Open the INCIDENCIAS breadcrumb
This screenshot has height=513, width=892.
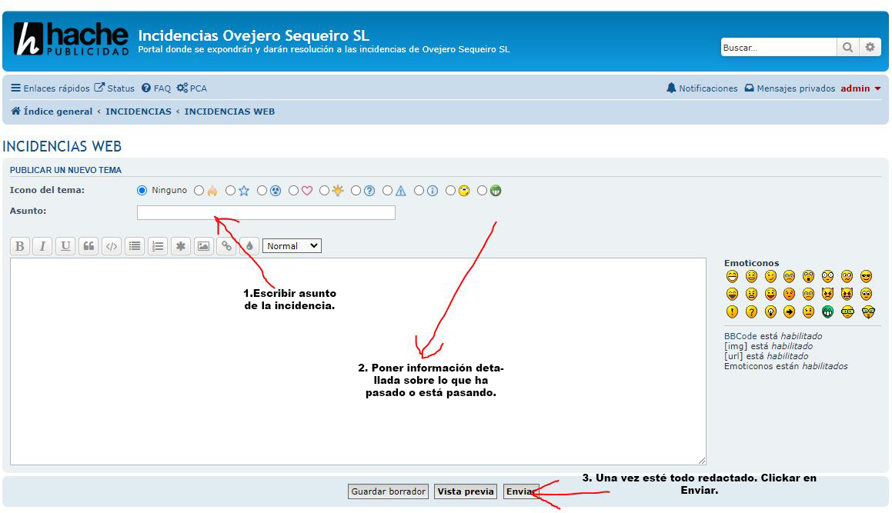[x=139, y=112]
